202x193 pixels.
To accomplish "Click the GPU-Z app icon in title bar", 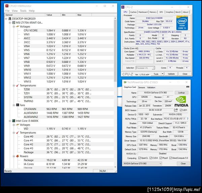I will tap(125, 82).
